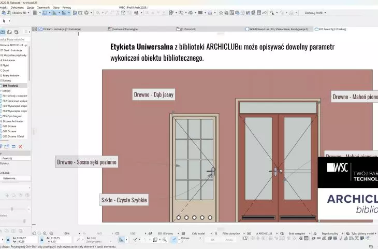The height and width of the screenshot is (249, 378).
Task: Select G03 Drzewa i Detal view
Action: pos(12,136)
